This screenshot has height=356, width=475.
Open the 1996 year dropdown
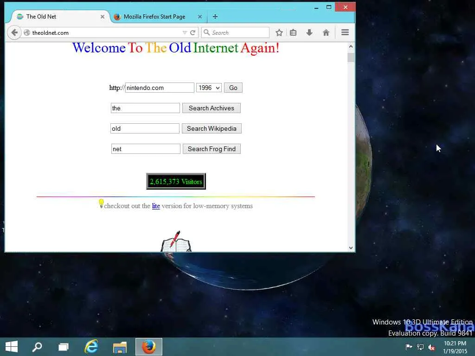click(209, 88)
